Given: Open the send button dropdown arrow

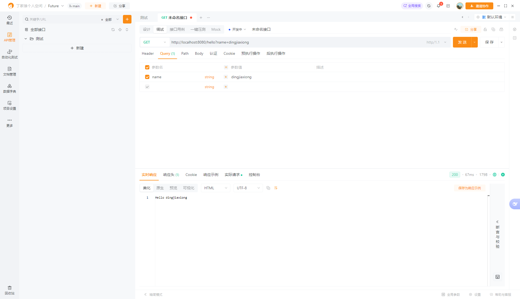Looking at the screenshot, I should tap(475, 42).
